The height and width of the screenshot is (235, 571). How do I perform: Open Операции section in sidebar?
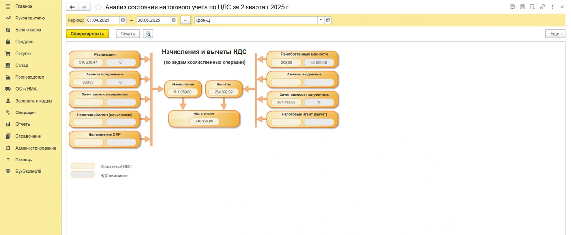25,113
